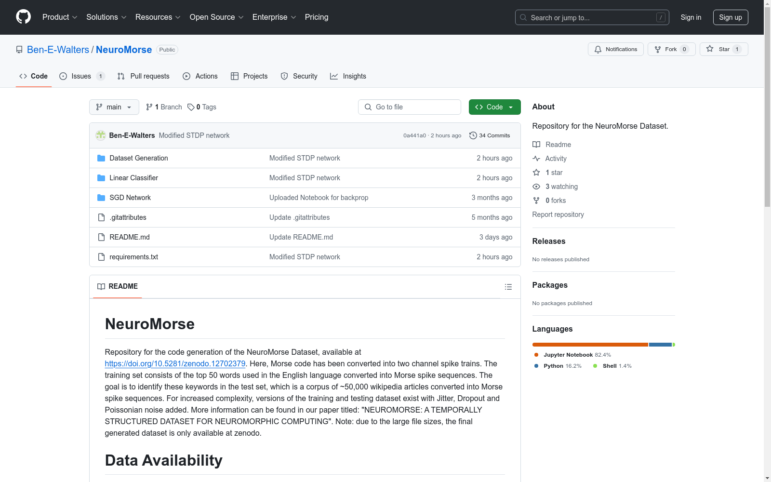
Task: Click the fork icon beside 0 forks
Action: [536, 201]
